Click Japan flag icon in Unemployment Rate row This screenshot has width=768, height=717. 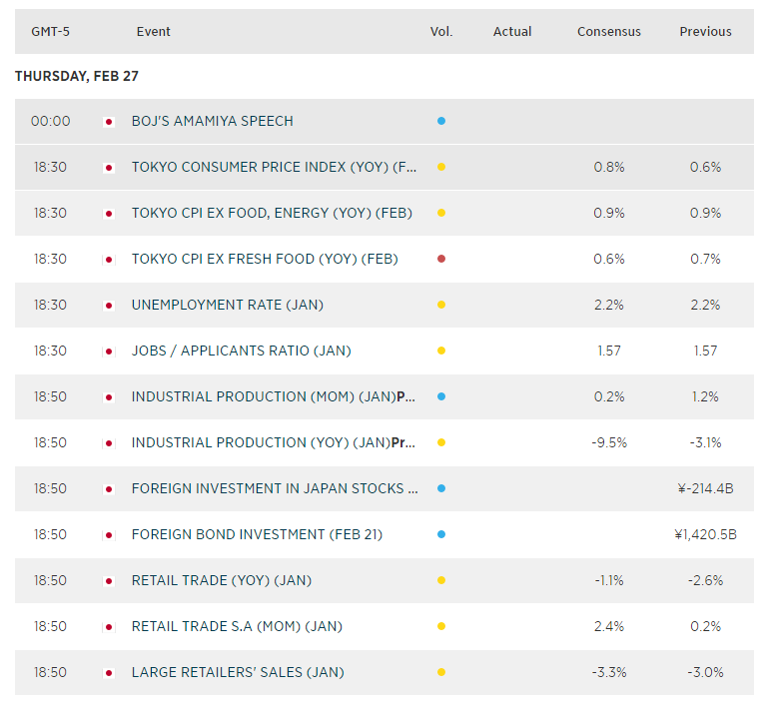coord(109,306)
